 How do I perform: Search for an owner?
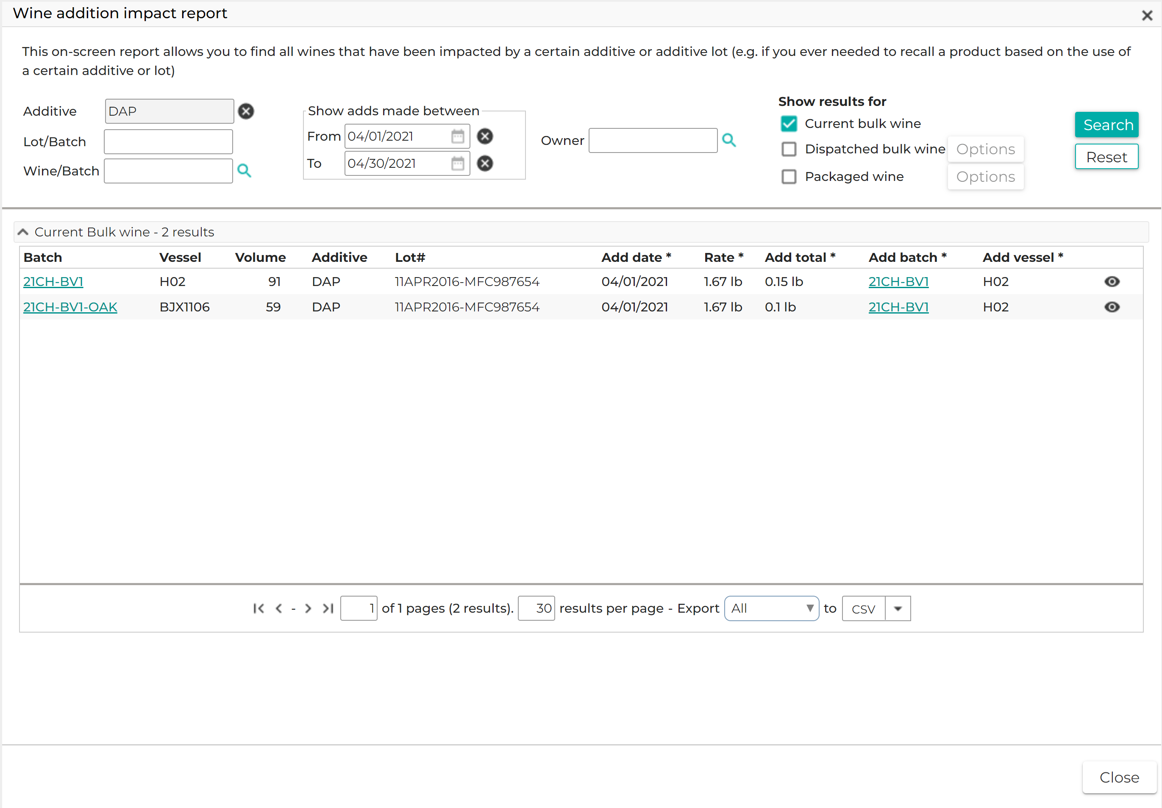[729, 140]
